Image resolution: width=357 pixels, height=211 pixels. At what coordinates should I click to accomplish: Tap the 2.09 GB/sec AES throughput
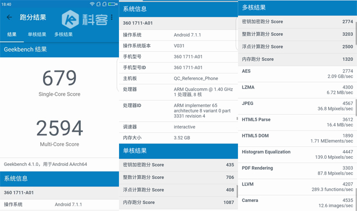[x=340, y=77]
